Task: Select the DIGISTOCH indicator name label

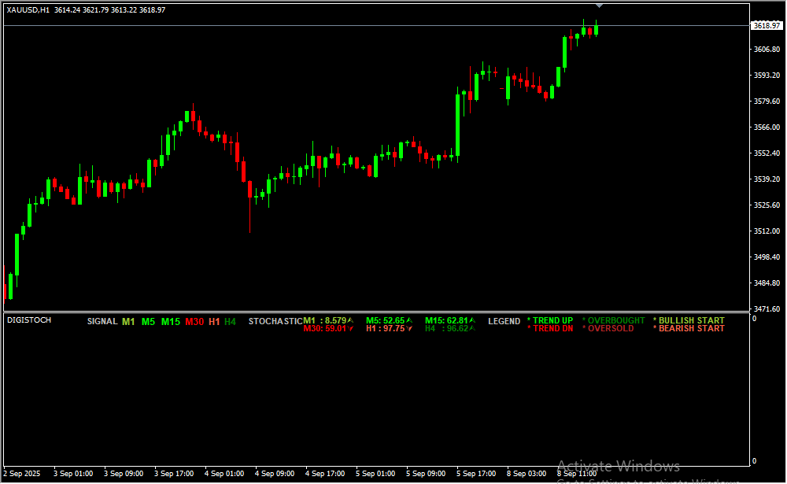Action: 29,320
